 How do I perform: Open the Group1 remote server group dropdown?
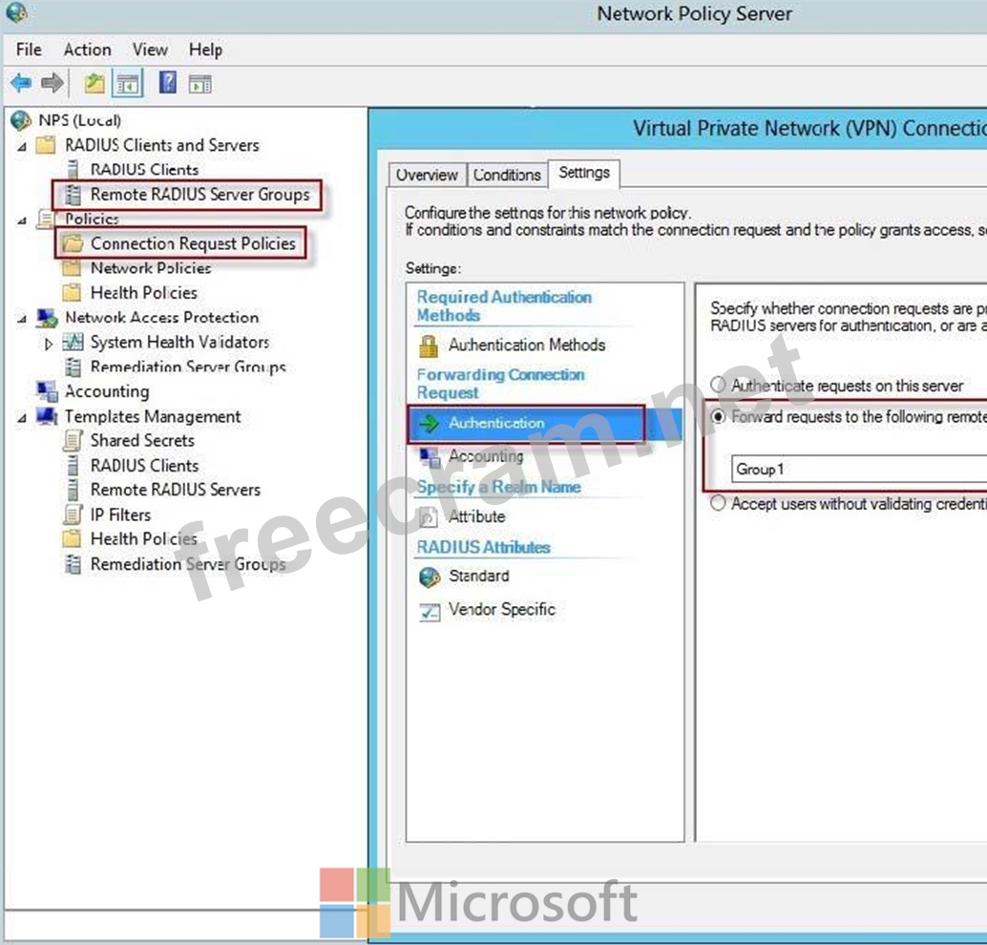(x=858, y=469)
